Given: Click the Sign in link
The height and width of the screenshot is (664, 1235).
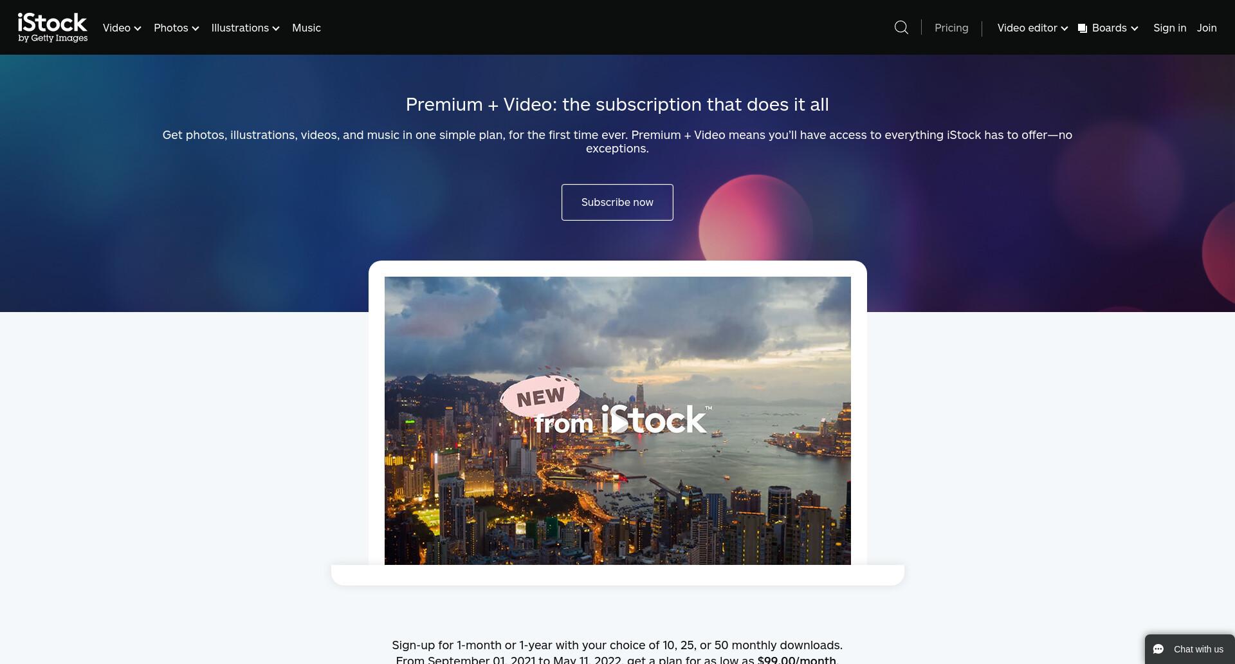Looking at the screenshot, I should (1169, 28).
